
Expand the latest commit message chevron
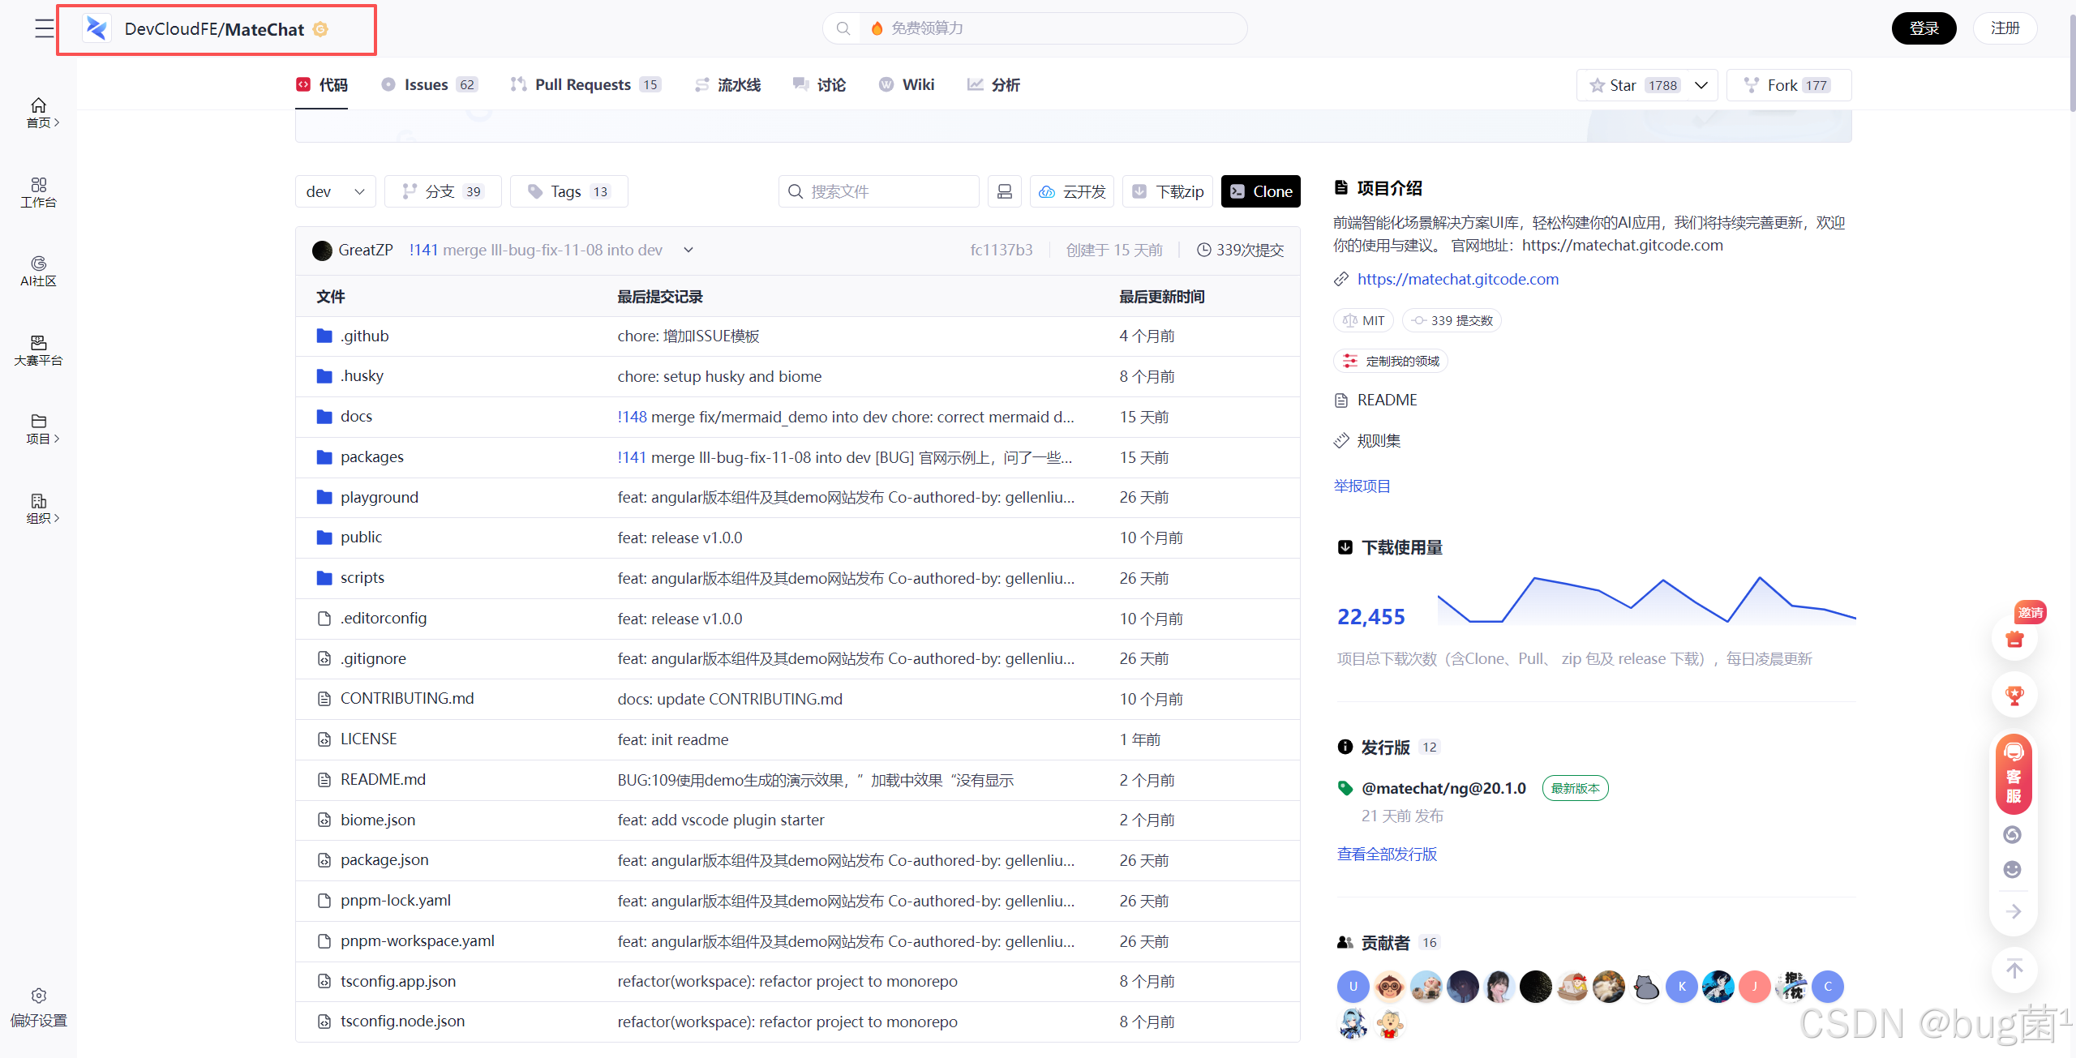[688, 250]
